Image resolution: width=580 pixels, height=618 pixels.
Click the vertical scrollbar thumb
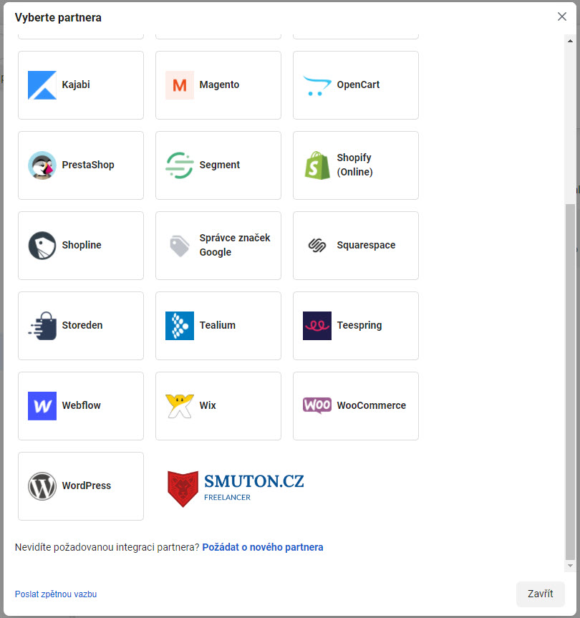click(570, 382)
